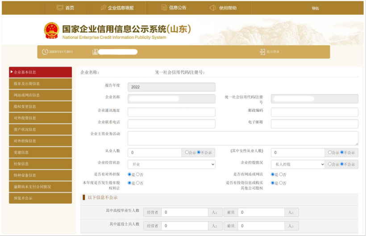Open the 企业经营状态 dropdown

click(171, 164)
